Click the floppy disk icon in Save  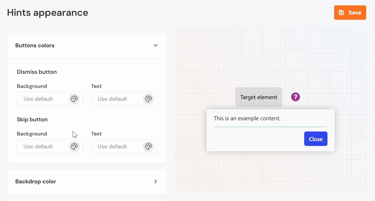pos(341,13)
